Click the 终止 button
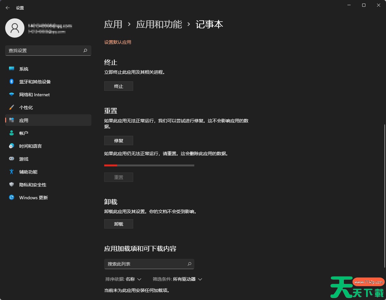Image resolution: width=386 pixels, height=300 pixels. [119, 86]
